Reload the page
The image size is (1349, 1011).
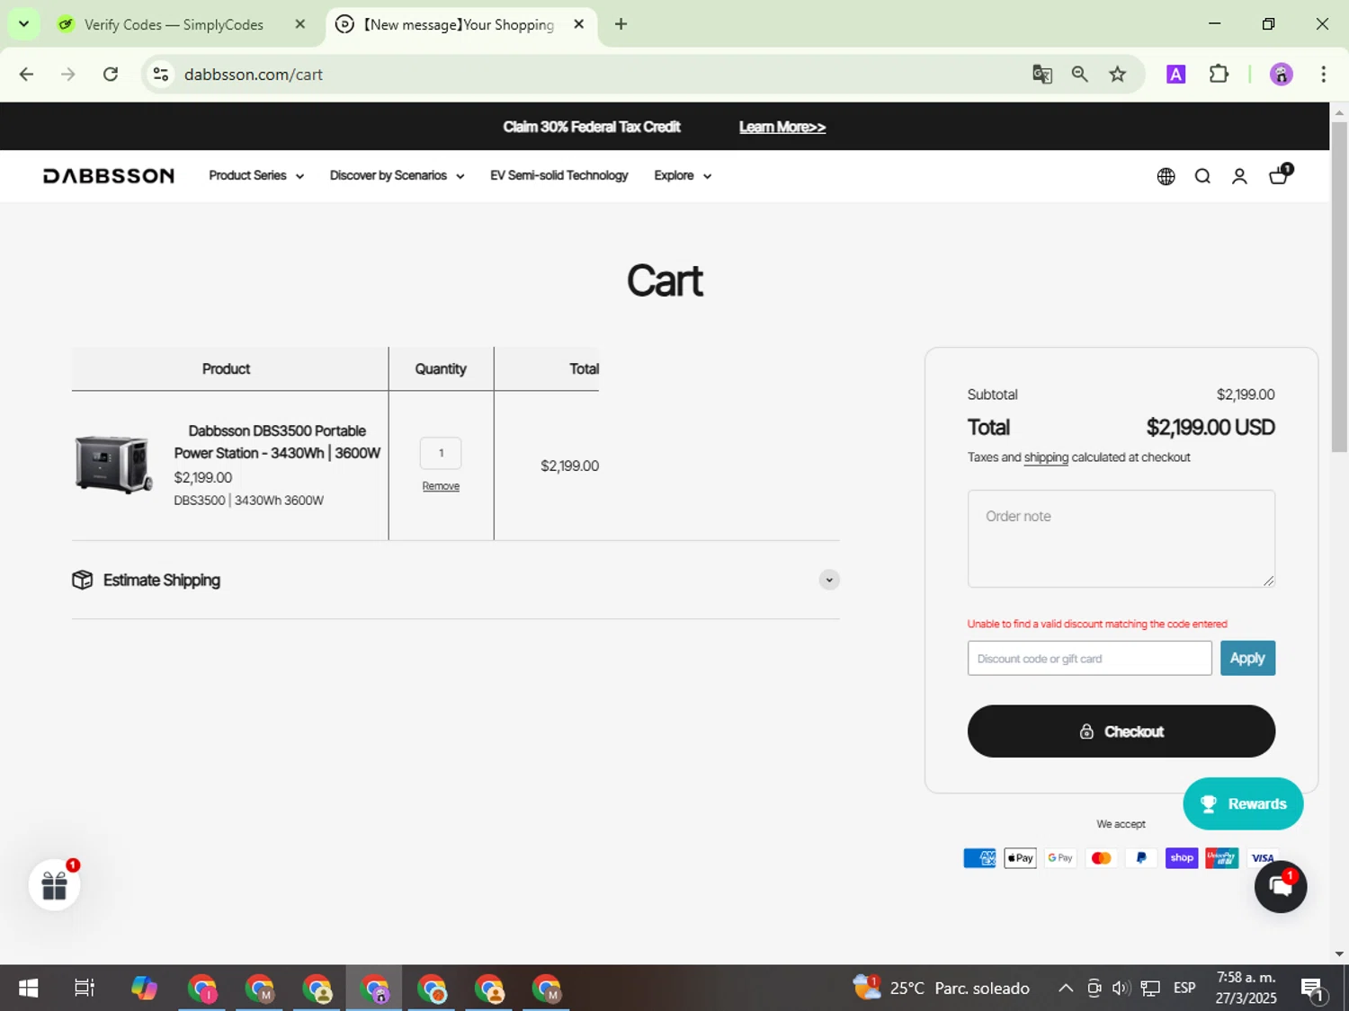pyautogui.click(x=111, y=75)
